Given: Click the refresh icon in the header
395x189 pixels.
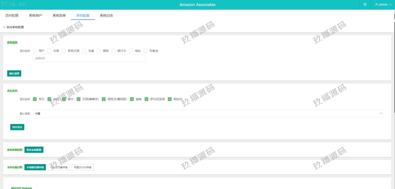Looking at the screenshot, I should tap(365, 5).
